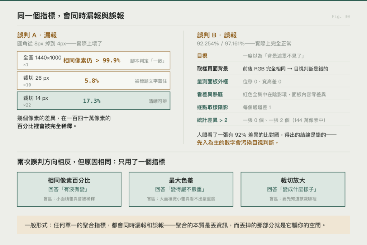Click the text 位移 0、寬高差 0

[262, 81]
